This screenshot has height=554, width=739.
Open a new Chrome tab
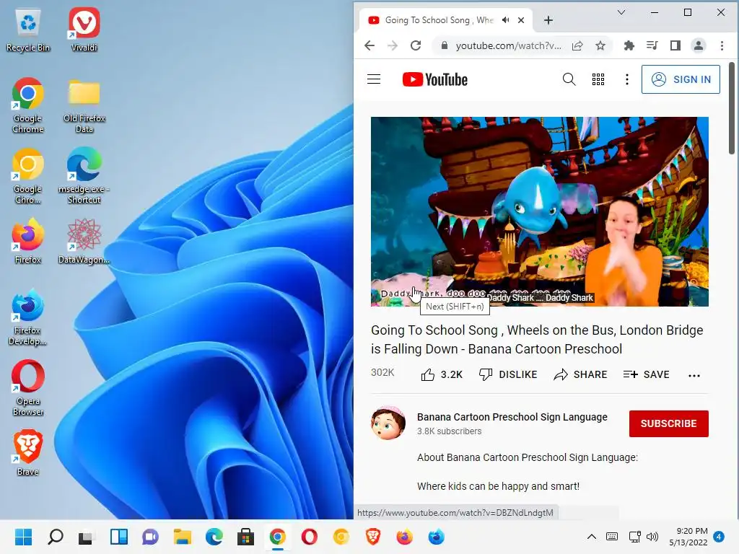click(548, 20)
